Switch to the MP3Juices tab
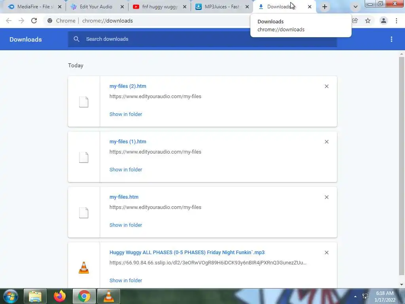 pos(221,7)
